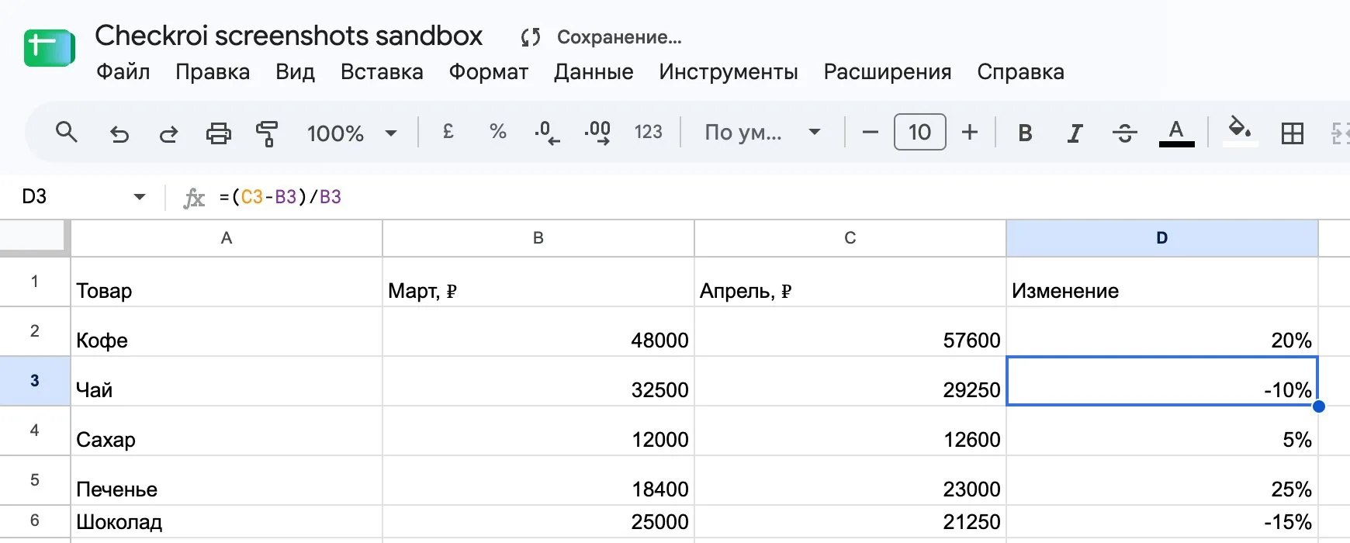This screenshot has width=1350, height=543.
Task: Select the cell Апрель, ₽
Action: 850,282
